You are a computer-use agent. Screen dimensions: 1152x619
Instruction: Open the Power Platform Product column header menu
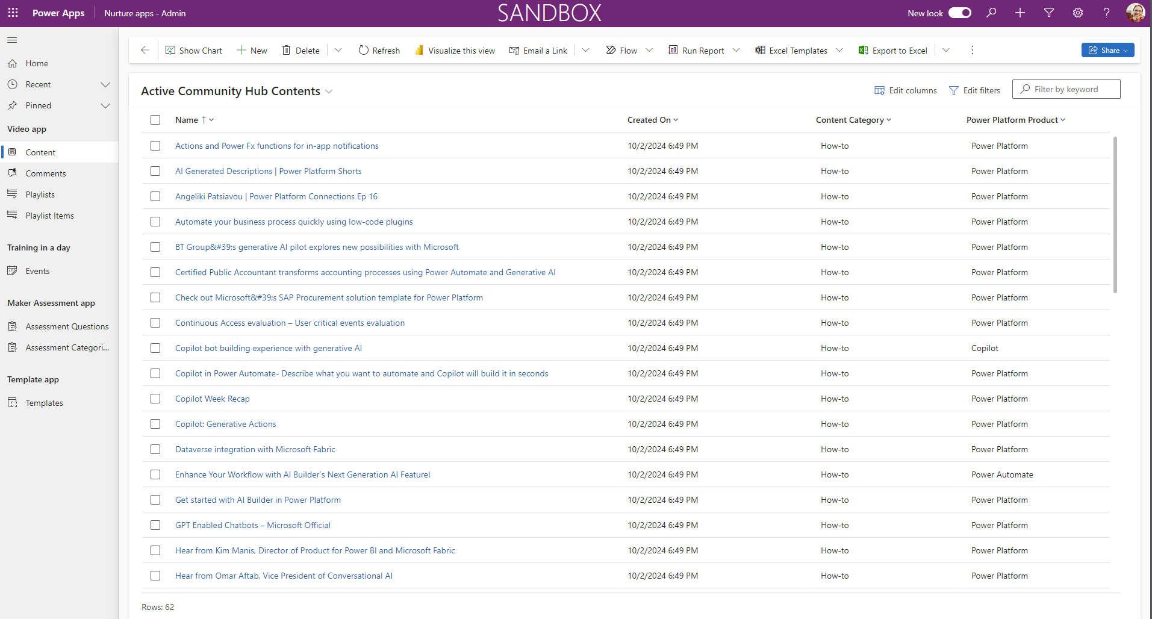[1016, 120]
